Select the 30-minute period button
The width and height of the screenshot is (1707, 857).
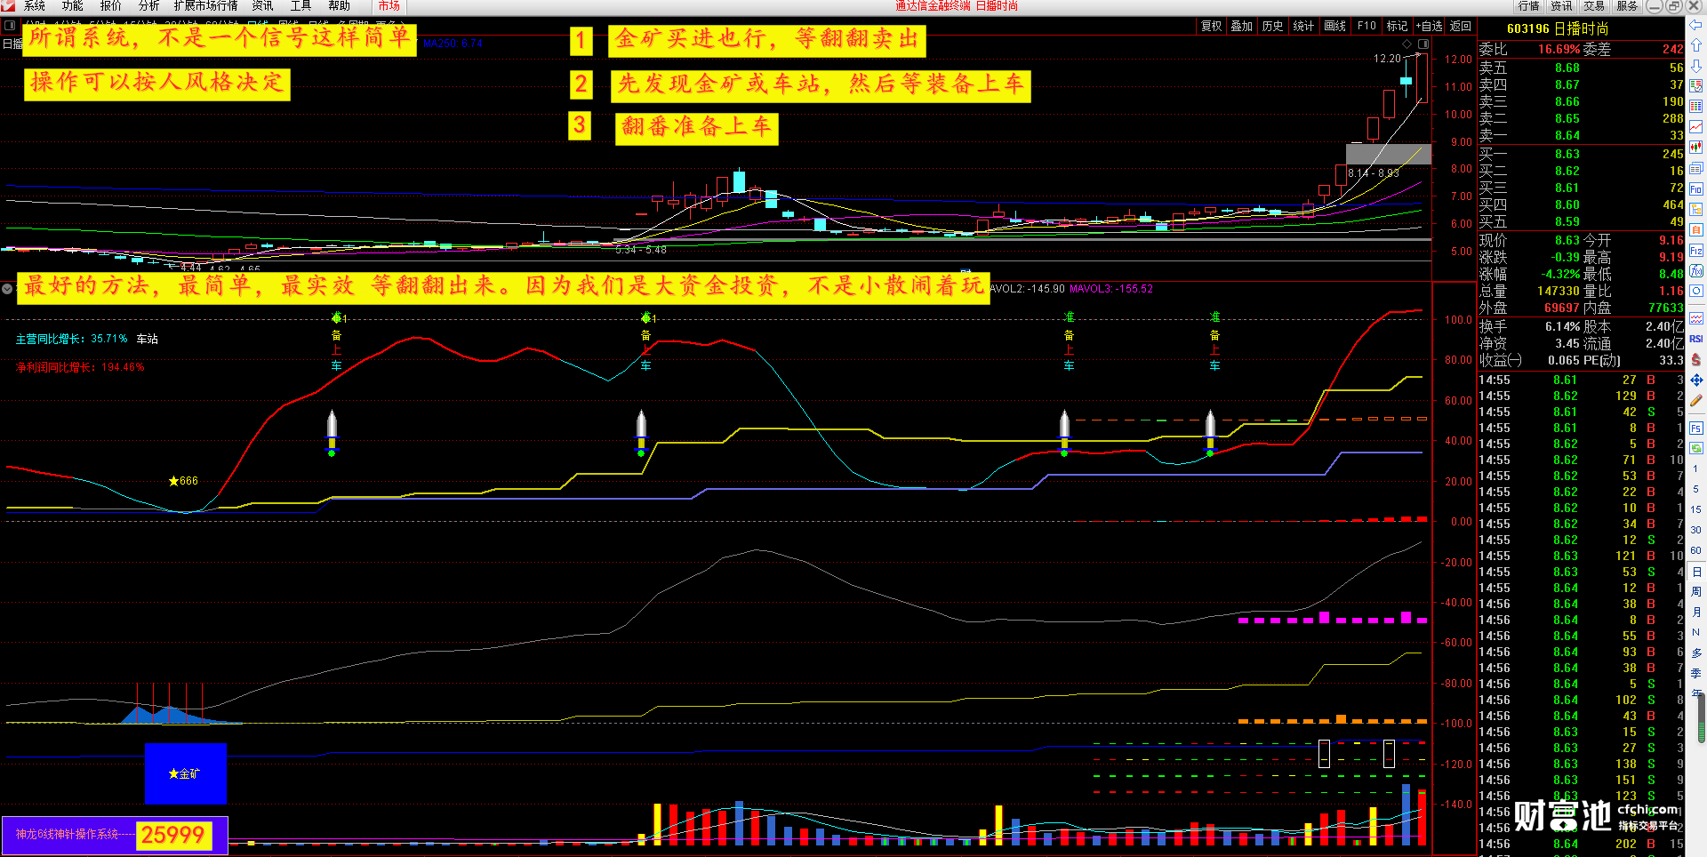[x=1696, y=530]
